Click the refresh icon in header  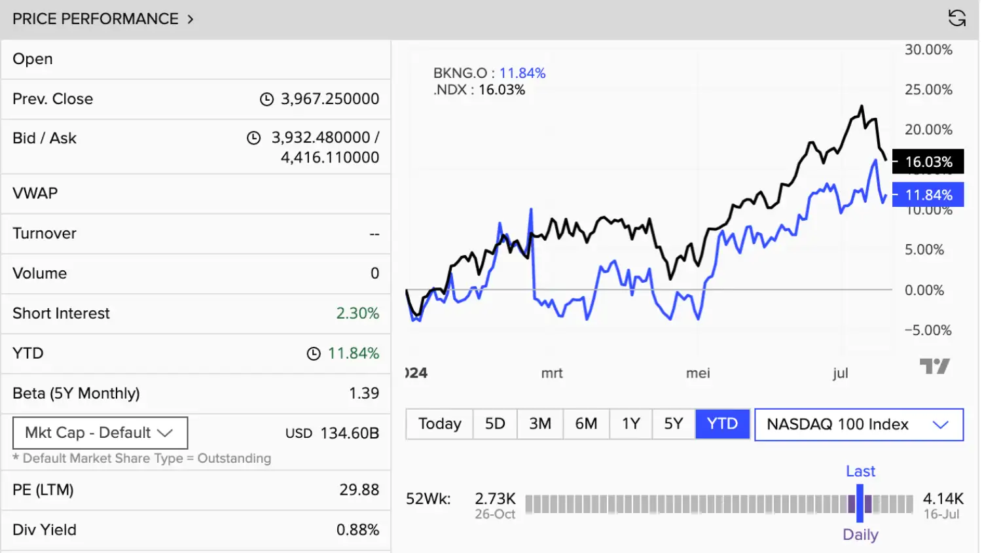tap(957, 18)
